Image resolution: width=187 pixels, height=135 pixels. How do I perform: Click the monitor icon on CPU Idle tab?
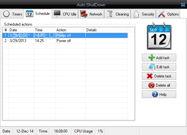57,14
